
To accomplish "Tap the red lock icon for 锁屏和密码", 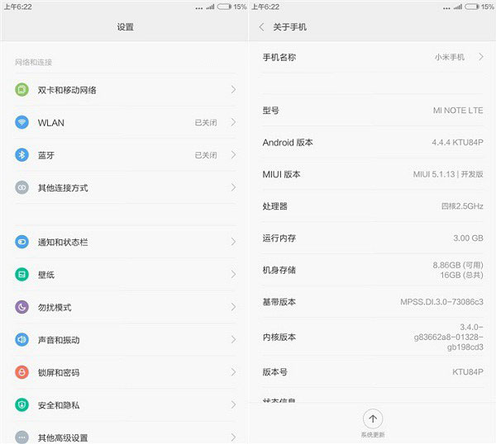I will (21, 372).
